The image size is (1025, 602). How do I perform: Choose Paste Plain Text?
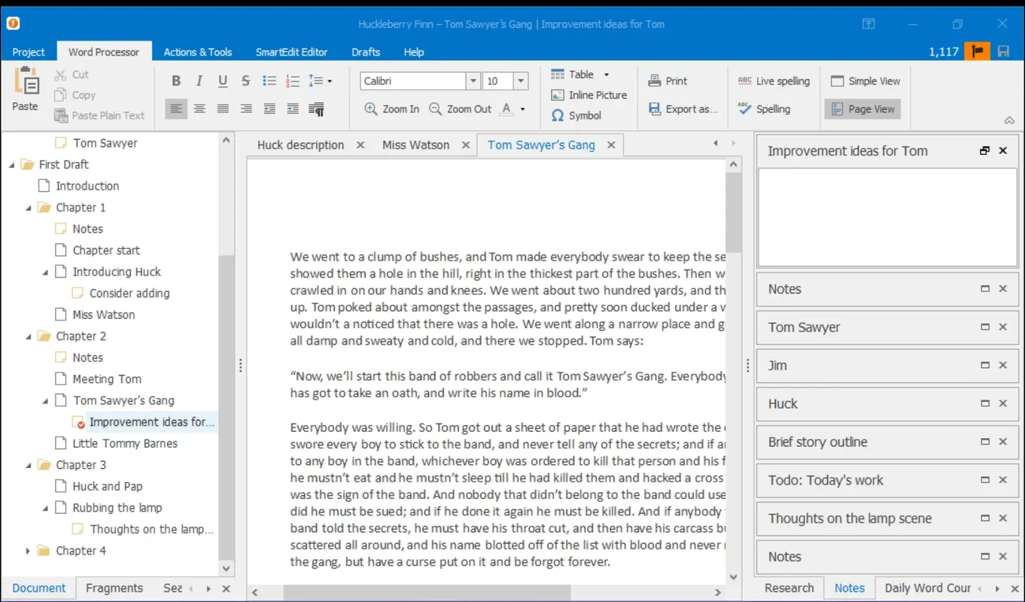pyautogui.click(x=99, y=115)
